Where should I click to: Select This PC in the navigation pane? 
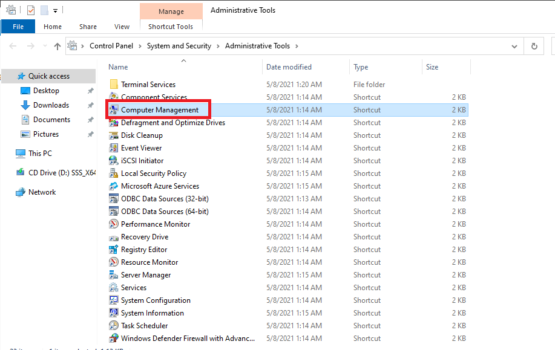coord(40,154)
